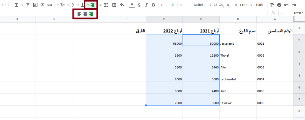Increase decimal places with .00 icon
The height and width of the screenshot is (120, 305).
[x=221, y=5]
